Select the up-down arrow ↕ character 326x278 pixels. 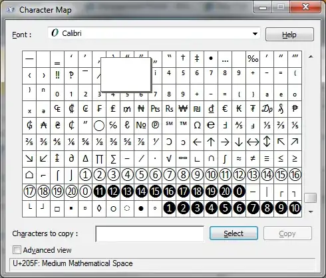coord(267,142)
